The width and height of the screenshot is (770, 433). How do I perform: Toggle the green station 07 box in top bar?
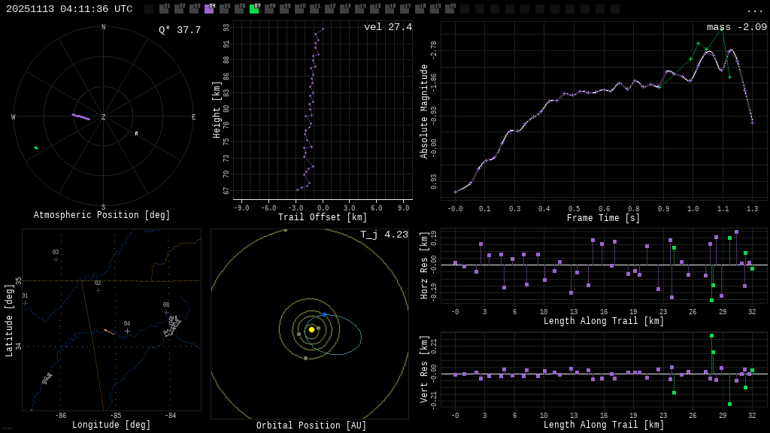pos(254,9)
